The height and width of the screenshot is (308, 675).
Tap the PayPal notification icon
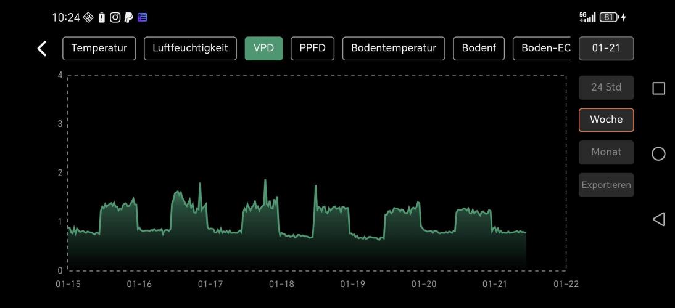(x=128, y=17)
